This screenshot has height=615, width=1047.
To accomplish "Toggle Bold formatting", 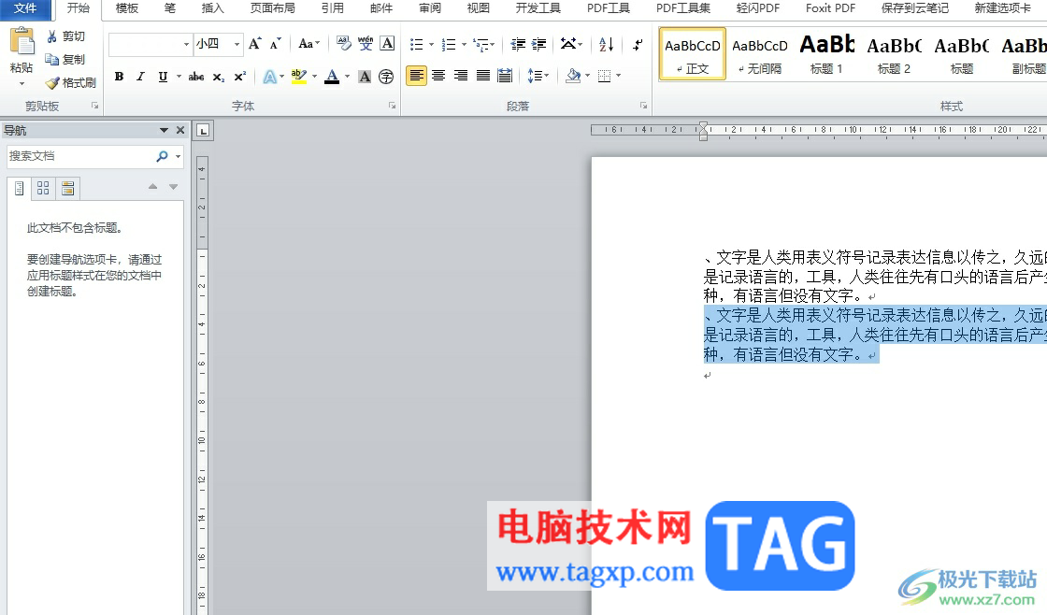I will (119, 77).
